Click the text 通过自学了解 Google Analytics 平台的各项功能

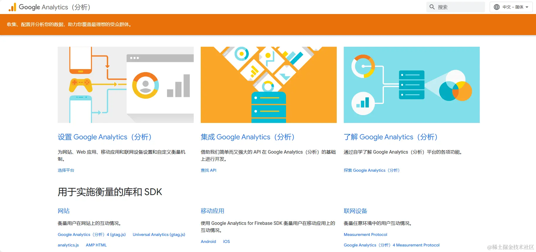[x=404, y=152]
